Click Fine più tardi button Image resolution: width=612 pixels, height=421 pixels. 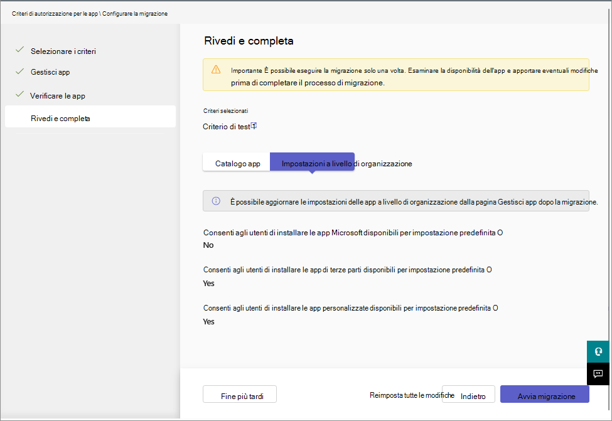click(x=240, y=394)
